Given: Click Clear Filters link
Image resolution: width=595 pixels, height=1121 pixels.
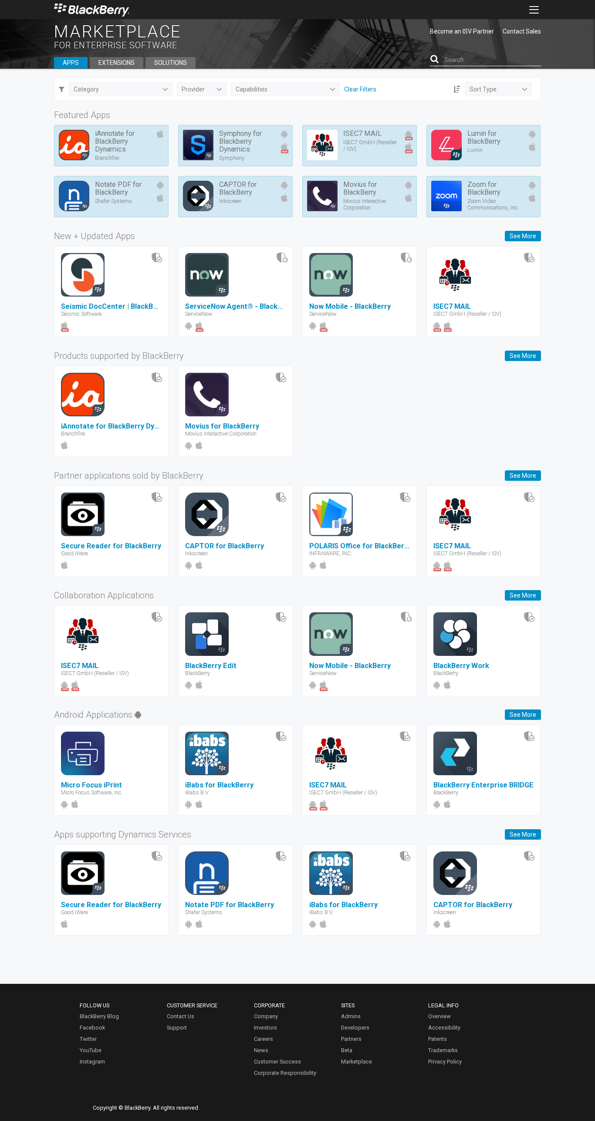Looking at the screenshot, I should (x=360, y=89).
